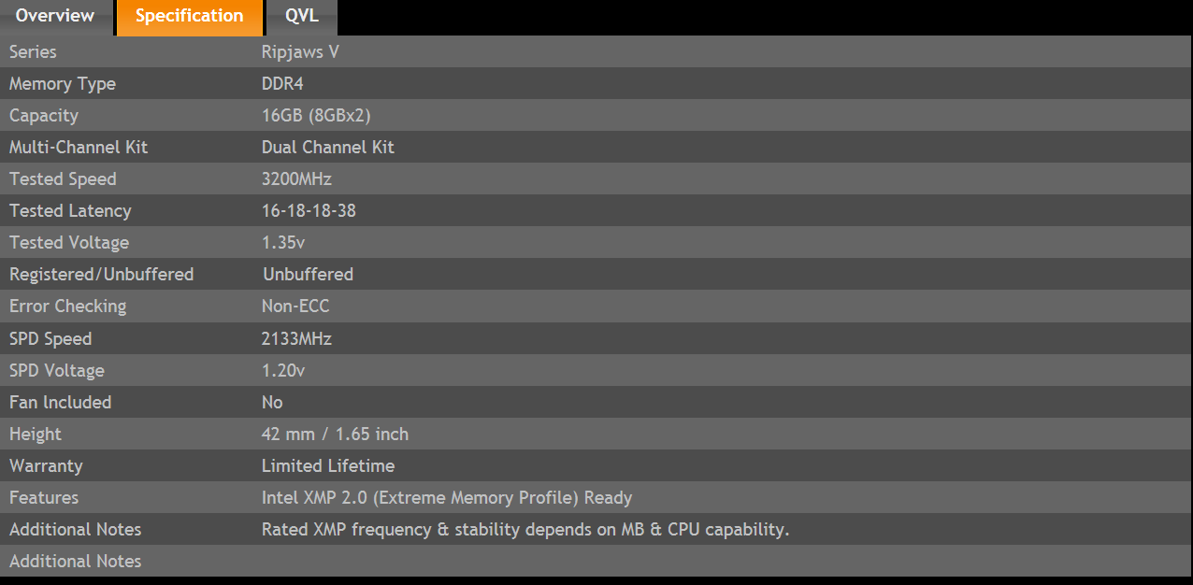1193x585 pixels.
Task: Click the Fan Included row label
Action: 60,403
